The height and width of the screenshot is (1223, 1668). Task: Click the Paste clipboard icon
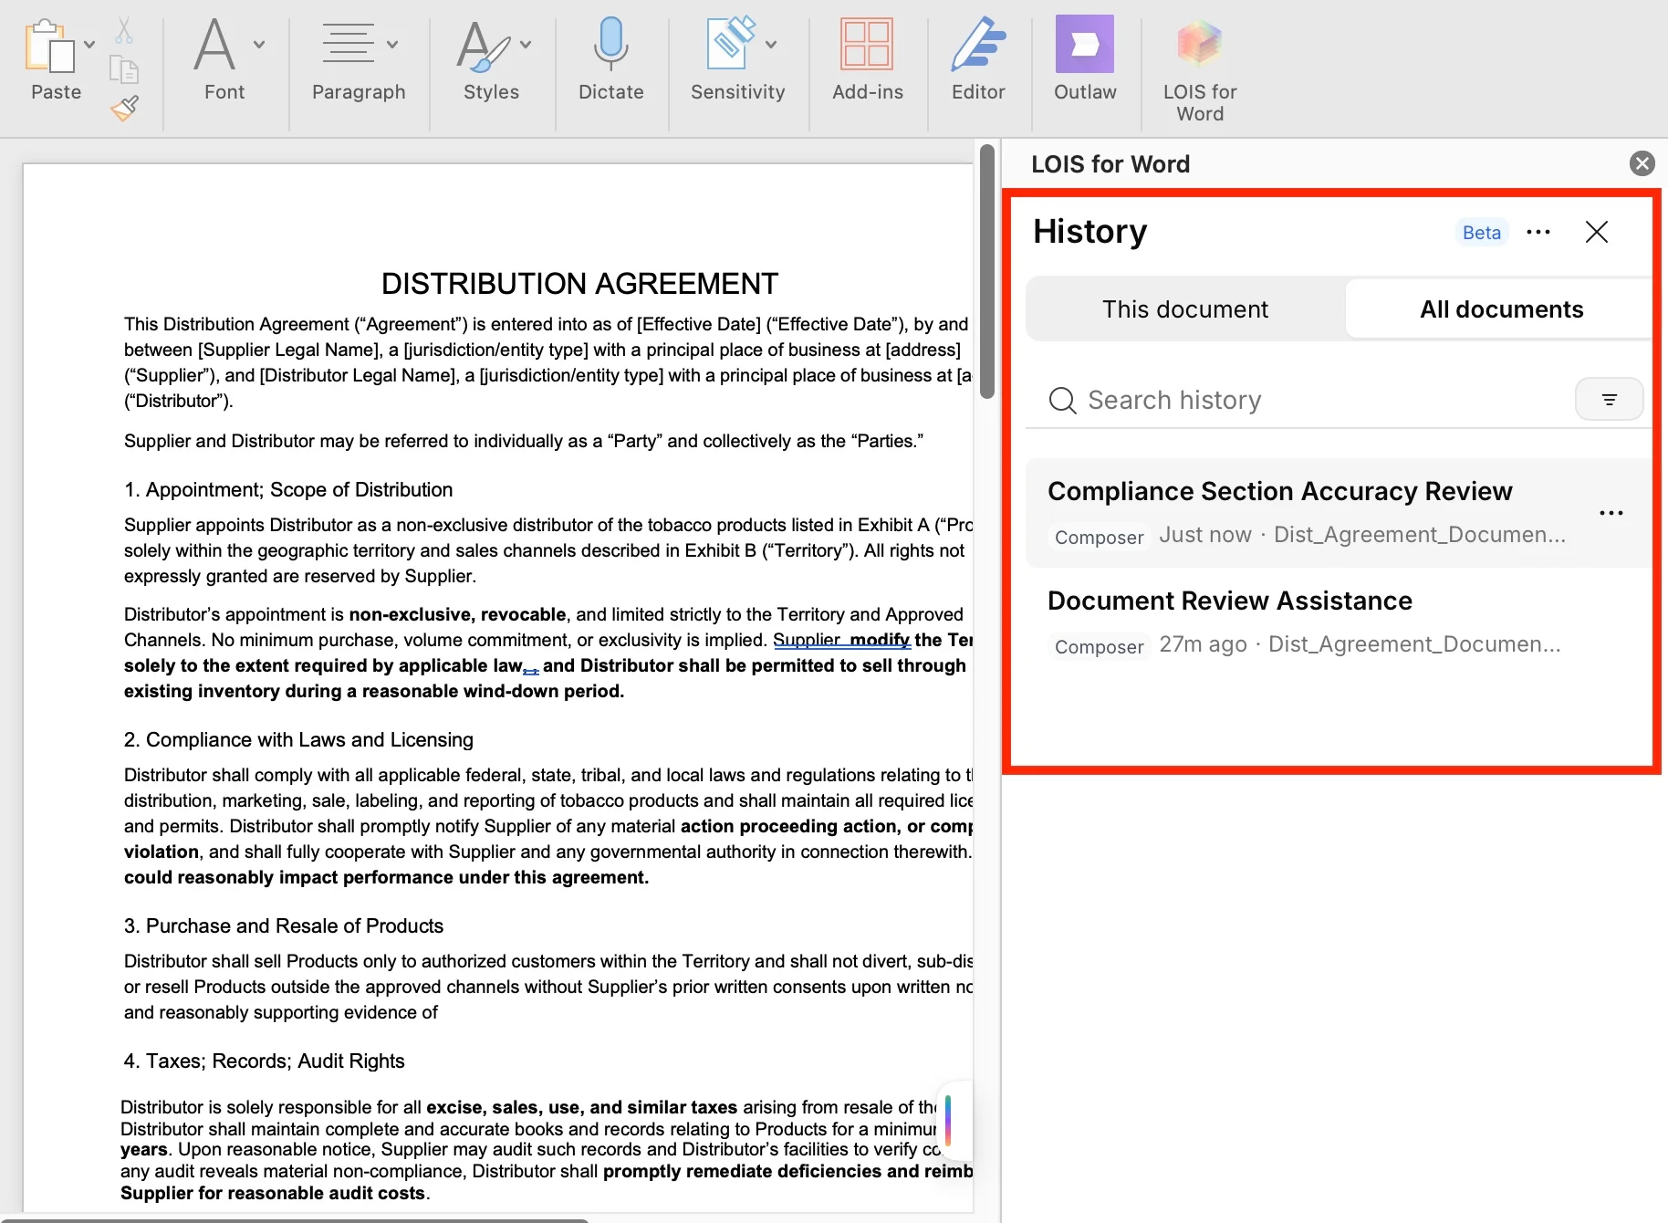(x=49, y=46)
